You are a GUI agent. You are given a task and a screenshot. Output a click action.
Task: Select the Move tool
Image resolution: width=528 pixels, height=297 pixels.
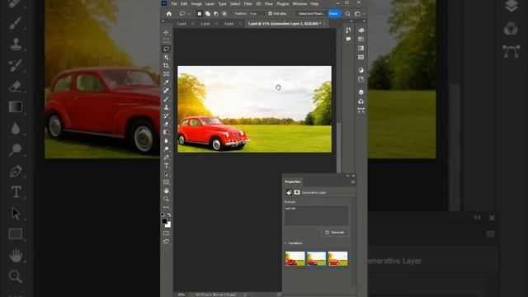pos(166,32)
